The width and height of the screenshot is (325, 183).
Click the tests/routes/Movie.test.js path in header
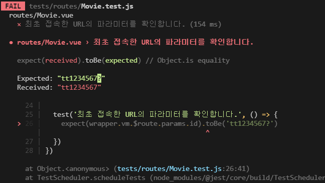pyautogui.click(x=81, y=6)
